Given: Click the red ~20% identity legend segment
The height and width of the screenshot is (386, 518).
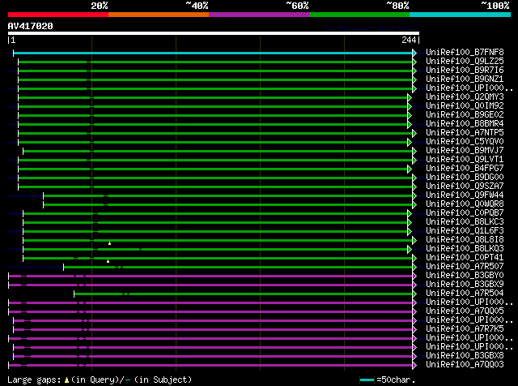Looking at the screenshot, I should [x=57, y=15].
